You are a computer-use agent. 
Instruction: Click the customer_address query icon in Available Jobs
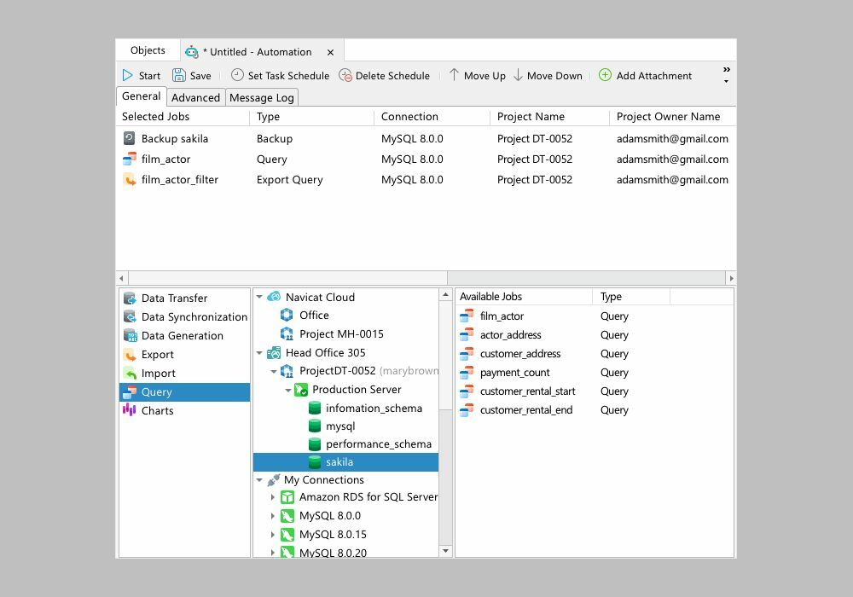click(467, 353)
